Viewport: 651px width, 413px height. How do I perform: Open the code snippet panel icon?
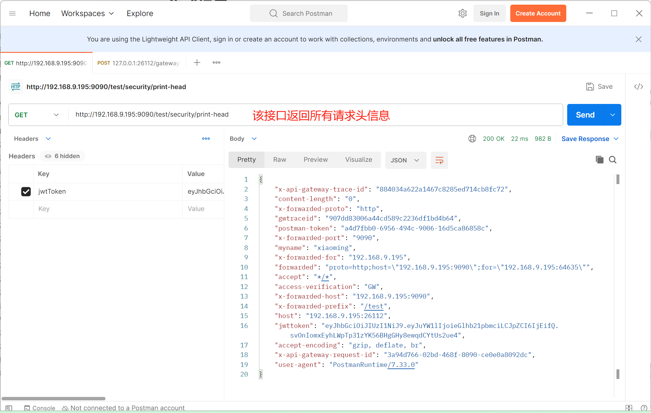(638, 87)
